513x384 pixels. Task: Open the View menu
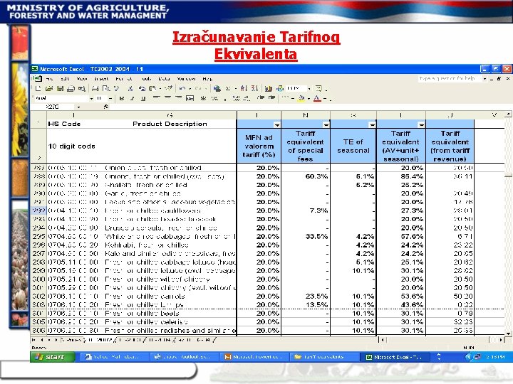tap(82, 79)
